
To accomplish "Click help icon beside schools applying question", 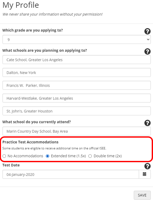I will click(x=148, y=51).
